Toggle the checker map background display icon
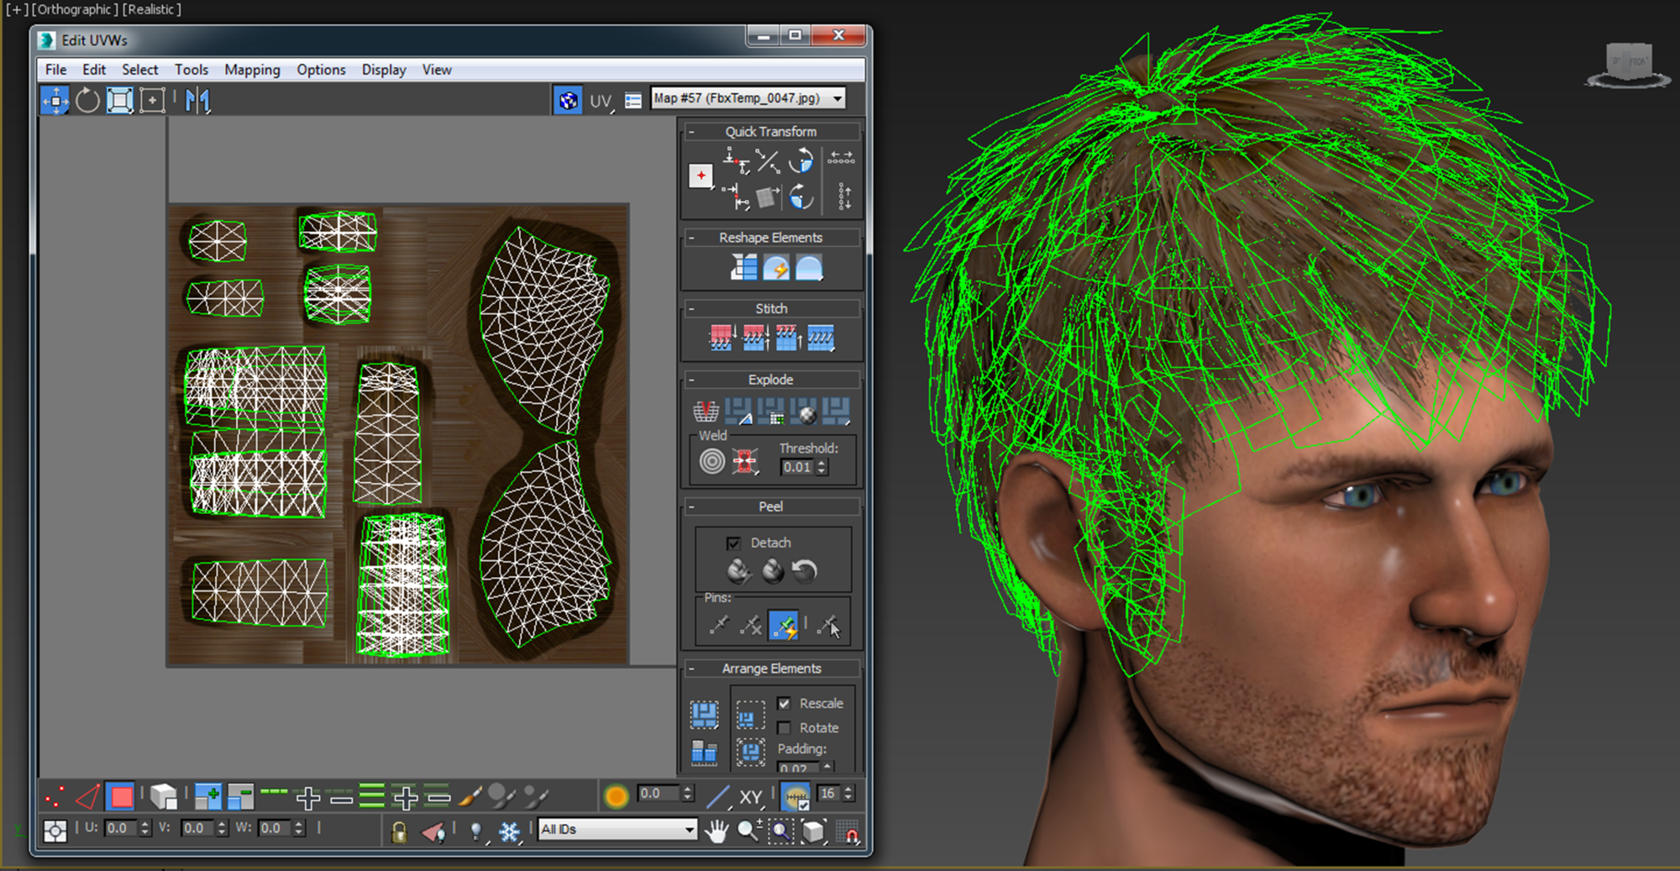 coord(569,101)
